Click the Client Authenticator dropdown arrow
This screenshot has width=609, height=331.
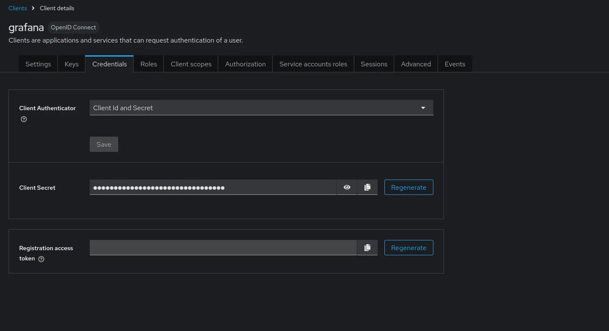423,108
